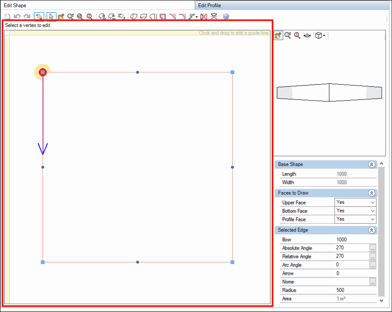Click the properties panel scroll up arrow
This screenshot has height=312, width=392.
(x=381, y=163)
